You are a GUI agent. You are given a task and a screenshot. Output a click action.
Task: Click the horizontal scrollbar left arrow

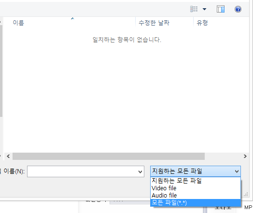pos(8,156)
